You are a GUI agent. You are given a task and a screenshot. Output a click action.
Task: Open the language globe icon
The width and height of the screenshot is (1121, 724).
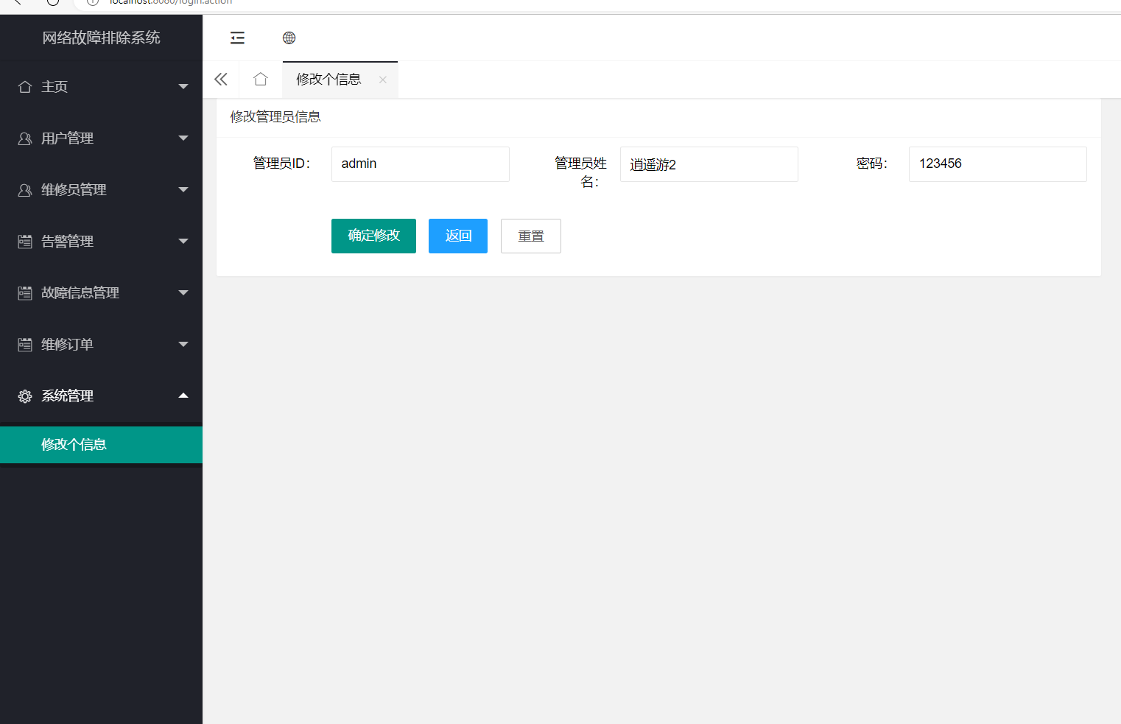[289, 38]
